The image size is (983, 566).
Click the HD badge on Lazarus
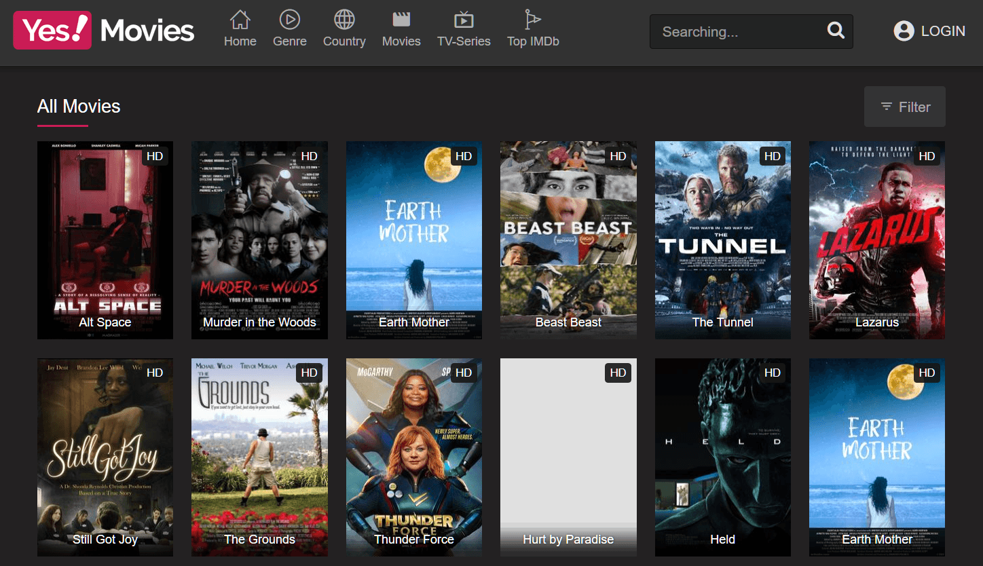pos(927,156)
